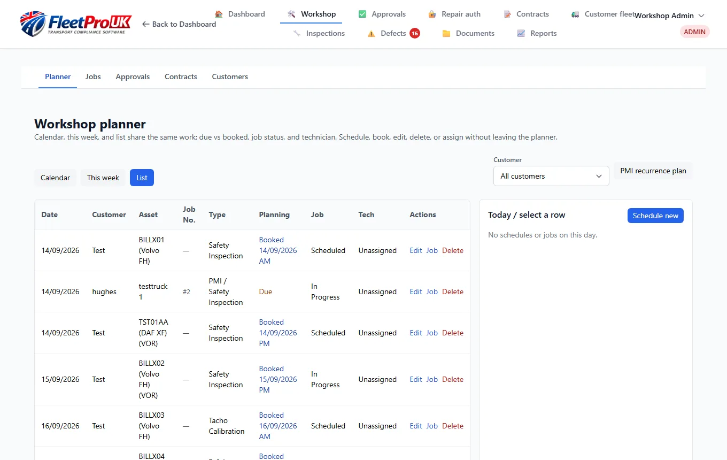Open Job for testtruck 1 row
The width and height of the screenshot is (727, 460).
point(432,292)
